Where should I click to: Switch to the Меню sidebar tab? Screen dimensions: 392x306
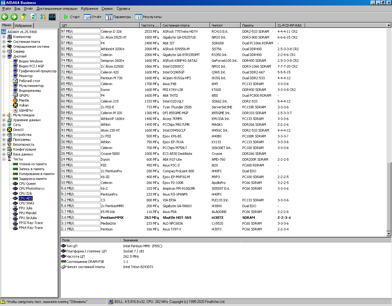pos(7,25)
